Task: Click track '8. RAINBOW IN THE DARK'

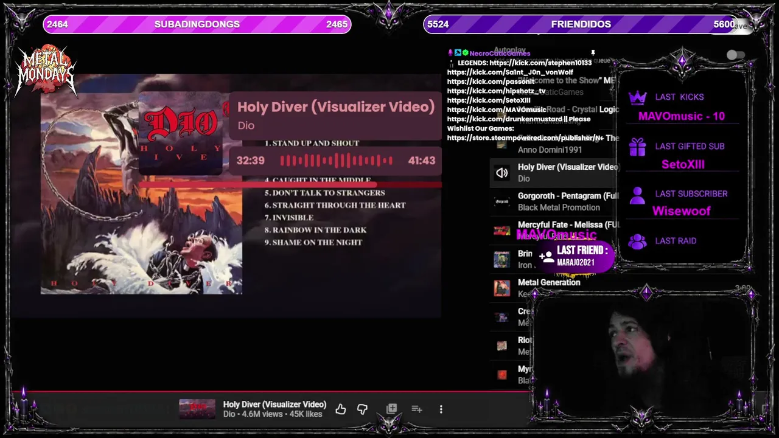Action: coord(315,230)
